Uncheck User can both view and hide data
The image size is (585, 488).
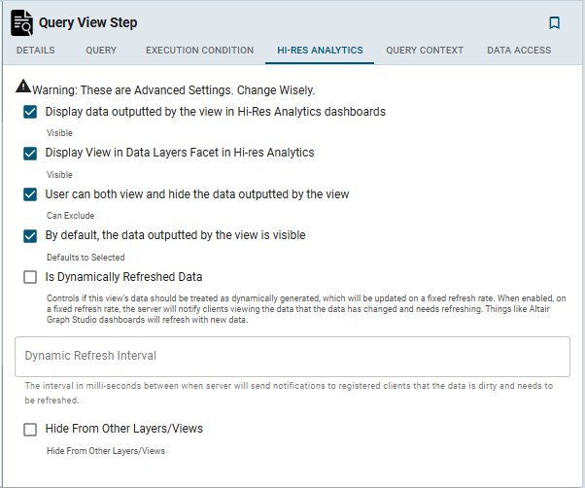[x=30, y=194]
